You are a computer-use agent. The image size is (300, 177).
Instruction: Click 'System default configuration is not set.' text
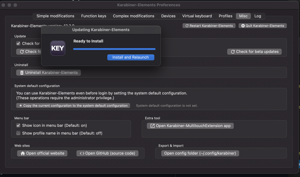(167, 106)
